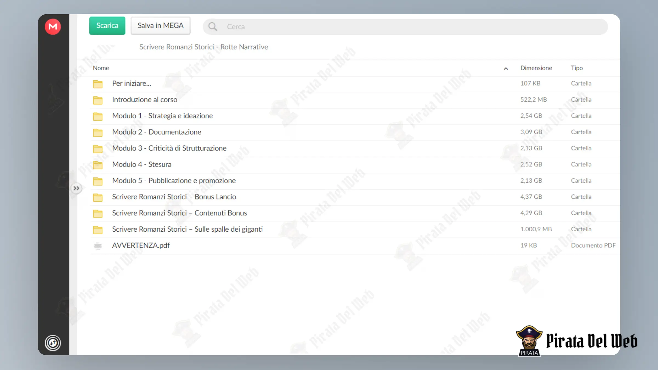Click folder icon of Modulo 4 - Stesura
Viewport: 658px width, 370px height.
(98, 165)
